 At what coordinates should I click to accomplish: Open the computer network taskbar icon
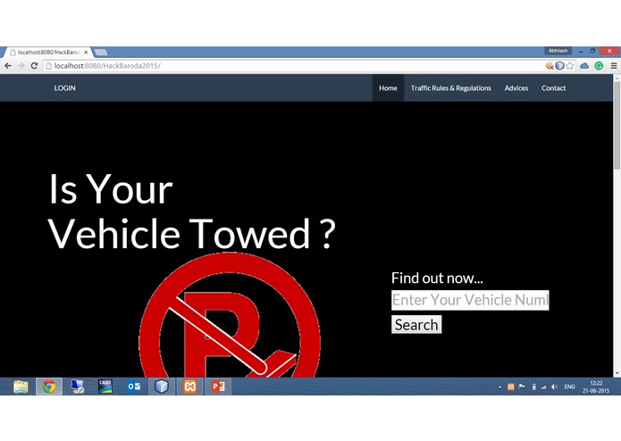tap(77, 387)
